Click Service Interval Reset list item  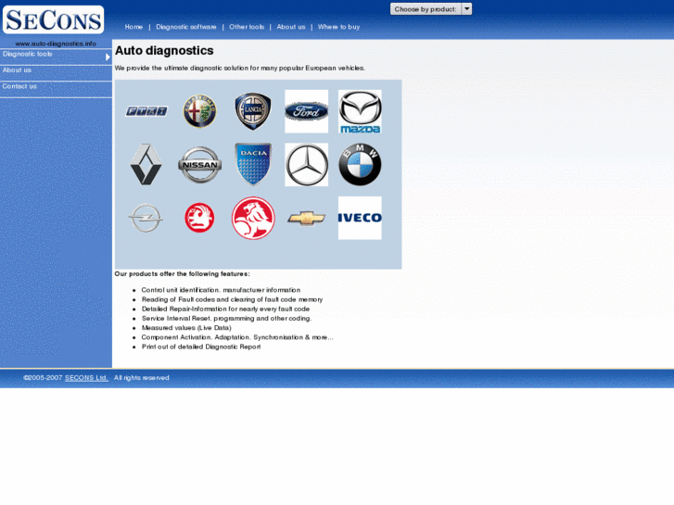226,318
